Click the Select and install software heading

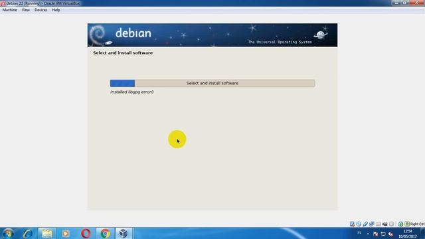point(123,53)
